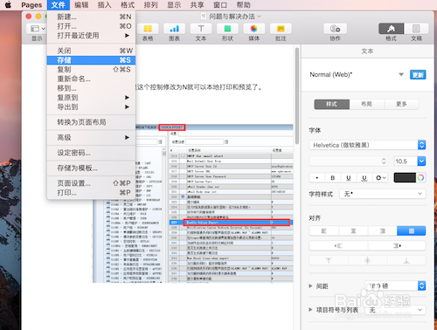Align text right
The height and width of the screenshot is (330, 437).
coord(383,230)
